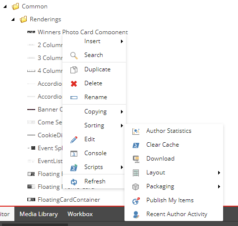Screen dimensions: 238x226
Task: Click the red Delete X icon
Action: click(x=74, y=84)
